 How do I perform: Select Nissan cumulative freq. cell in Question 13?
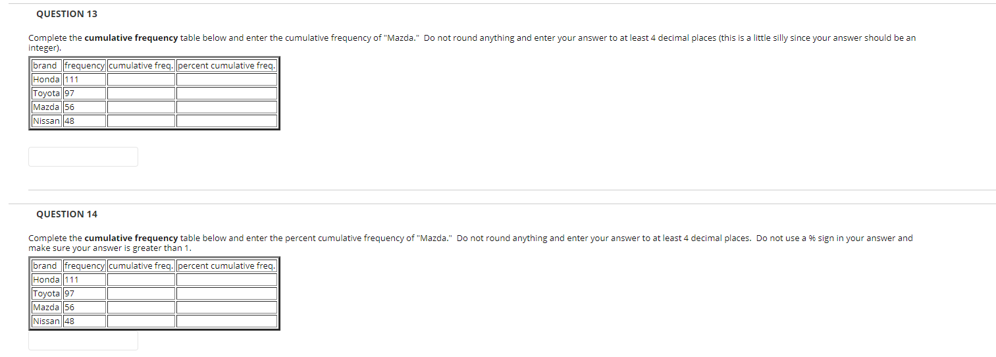tap(142, 121)
